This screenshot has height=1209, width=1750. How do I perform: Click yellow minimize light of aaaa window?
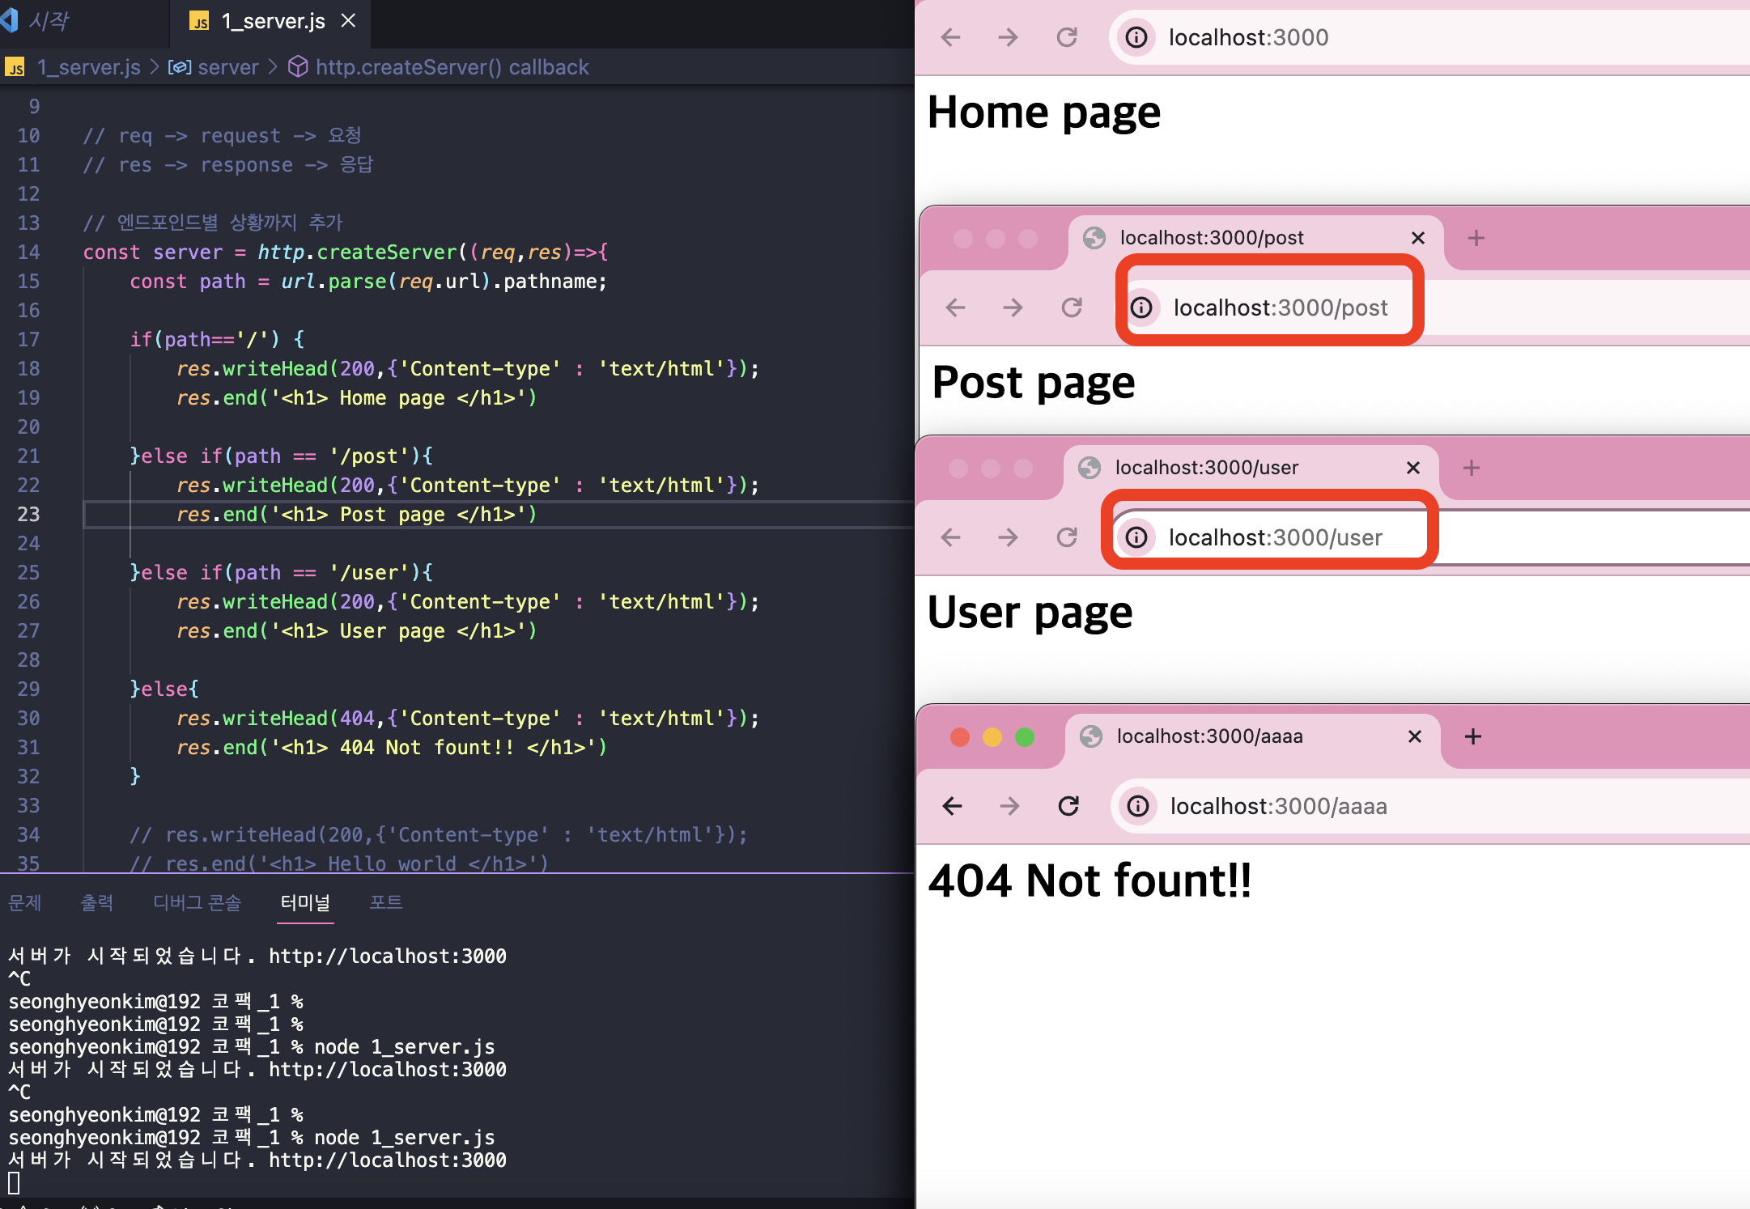click(x=992, y=737)
